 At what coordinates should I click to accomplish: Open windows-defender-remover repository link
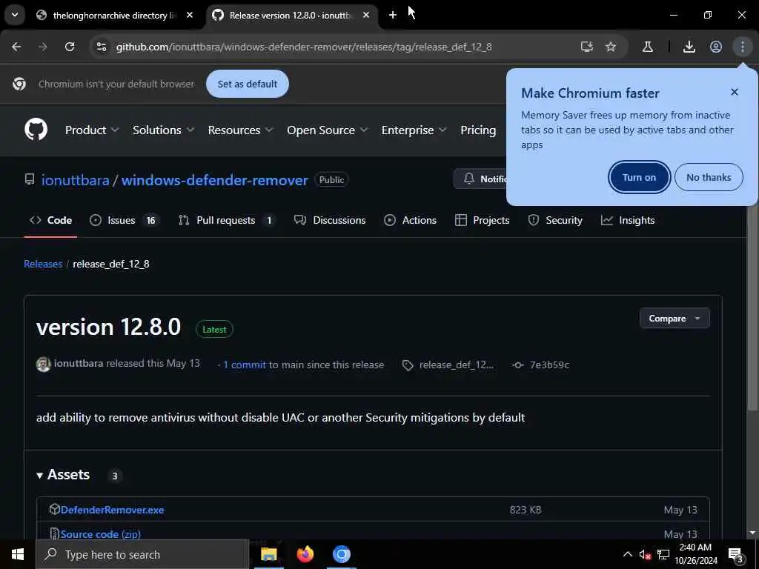215,180
